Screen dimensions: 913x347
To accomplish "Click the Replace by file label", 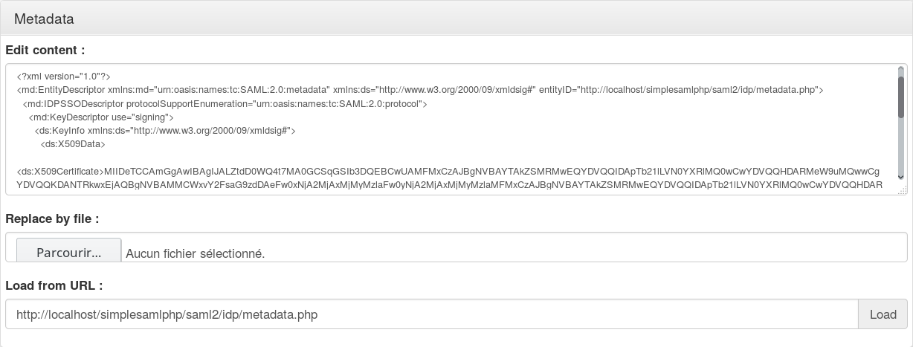I will [52, 219].
